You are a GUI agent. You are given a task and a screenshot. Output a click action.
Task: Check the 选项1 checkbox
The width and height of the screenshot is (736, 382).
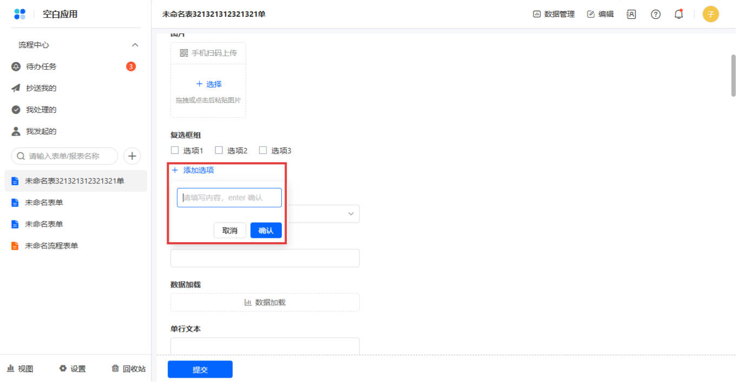click(175, 150)
